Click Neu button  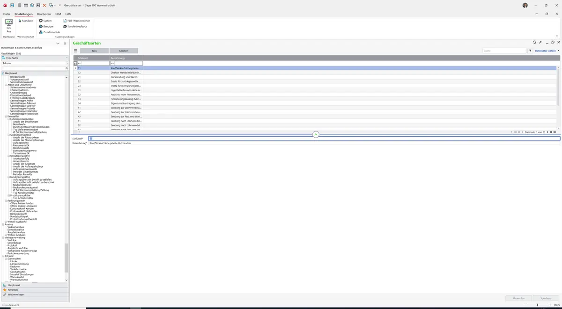click(x=94, y=51)
